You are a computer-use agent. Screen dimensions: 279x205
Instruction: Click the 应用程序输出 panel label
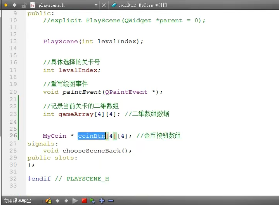click(x=17, y=201)
